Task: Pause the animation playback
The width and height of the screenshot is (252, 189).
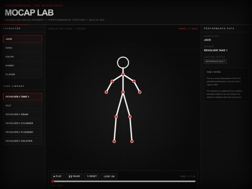Action: 74,176
